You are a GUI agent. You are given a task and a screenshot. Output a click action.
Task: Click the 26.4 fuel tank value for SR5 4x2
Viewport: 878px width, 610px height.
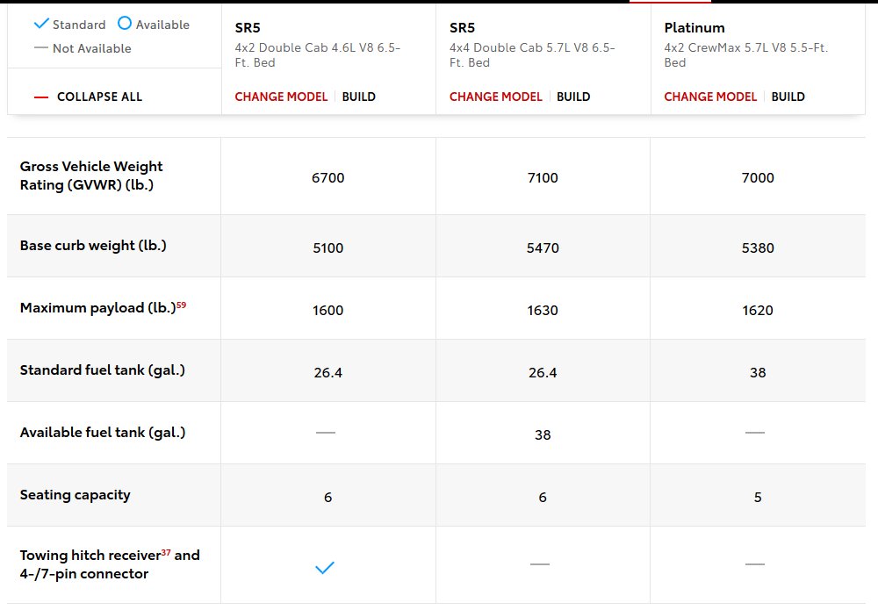pos(328,373)
